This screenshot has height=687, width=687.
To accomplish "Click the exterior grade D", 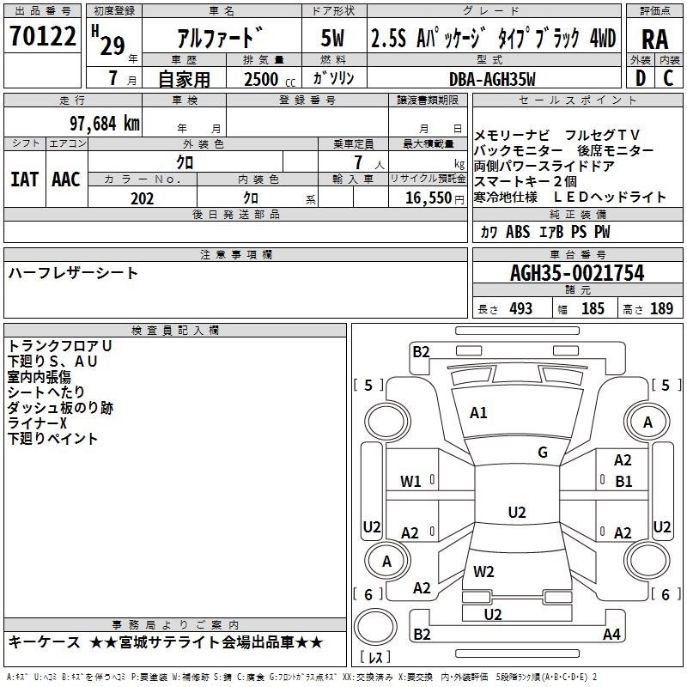I will coord(640,79).
